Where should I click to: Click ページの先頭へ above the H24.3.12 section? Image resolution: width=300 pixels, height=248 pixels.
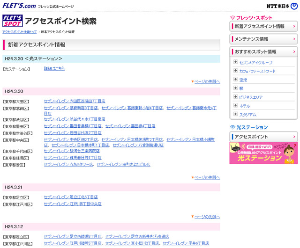[207, 217]
